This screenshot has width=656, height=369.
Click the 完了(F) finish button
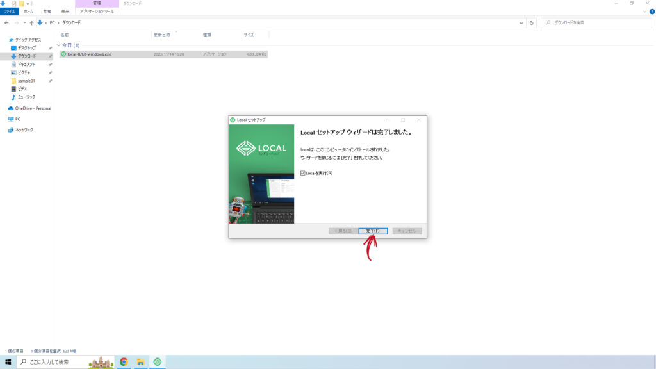[x=373, y=231]
